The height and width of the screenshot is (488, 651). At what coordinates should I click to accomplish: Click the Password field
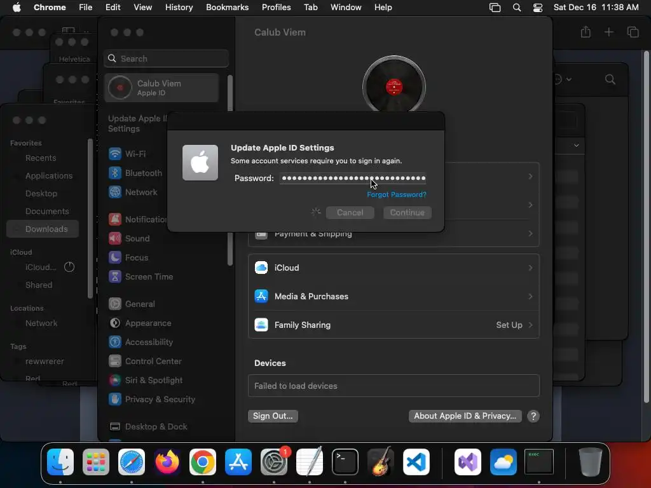click(353, 179)
